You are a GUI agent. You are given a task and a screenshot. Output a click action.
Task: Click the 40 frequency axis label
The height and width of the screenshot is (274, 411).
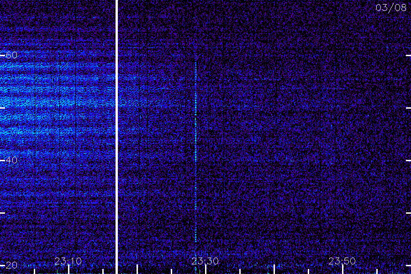tap(11, 160)
